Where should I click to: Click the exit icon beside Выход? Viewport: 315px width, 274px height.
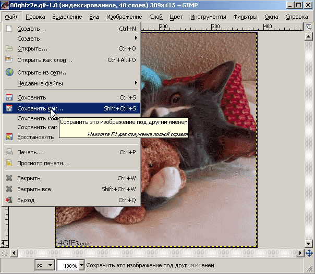[x=9, y=200]
